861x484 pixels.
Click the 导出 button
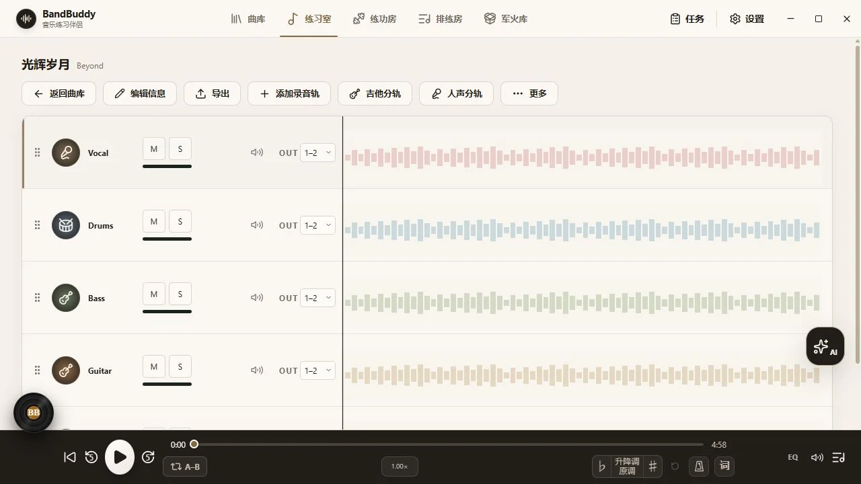[x=213, y=93]
